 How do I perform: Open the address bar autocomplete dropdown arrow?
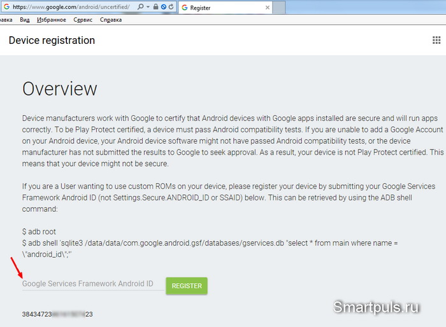(148, 7)
